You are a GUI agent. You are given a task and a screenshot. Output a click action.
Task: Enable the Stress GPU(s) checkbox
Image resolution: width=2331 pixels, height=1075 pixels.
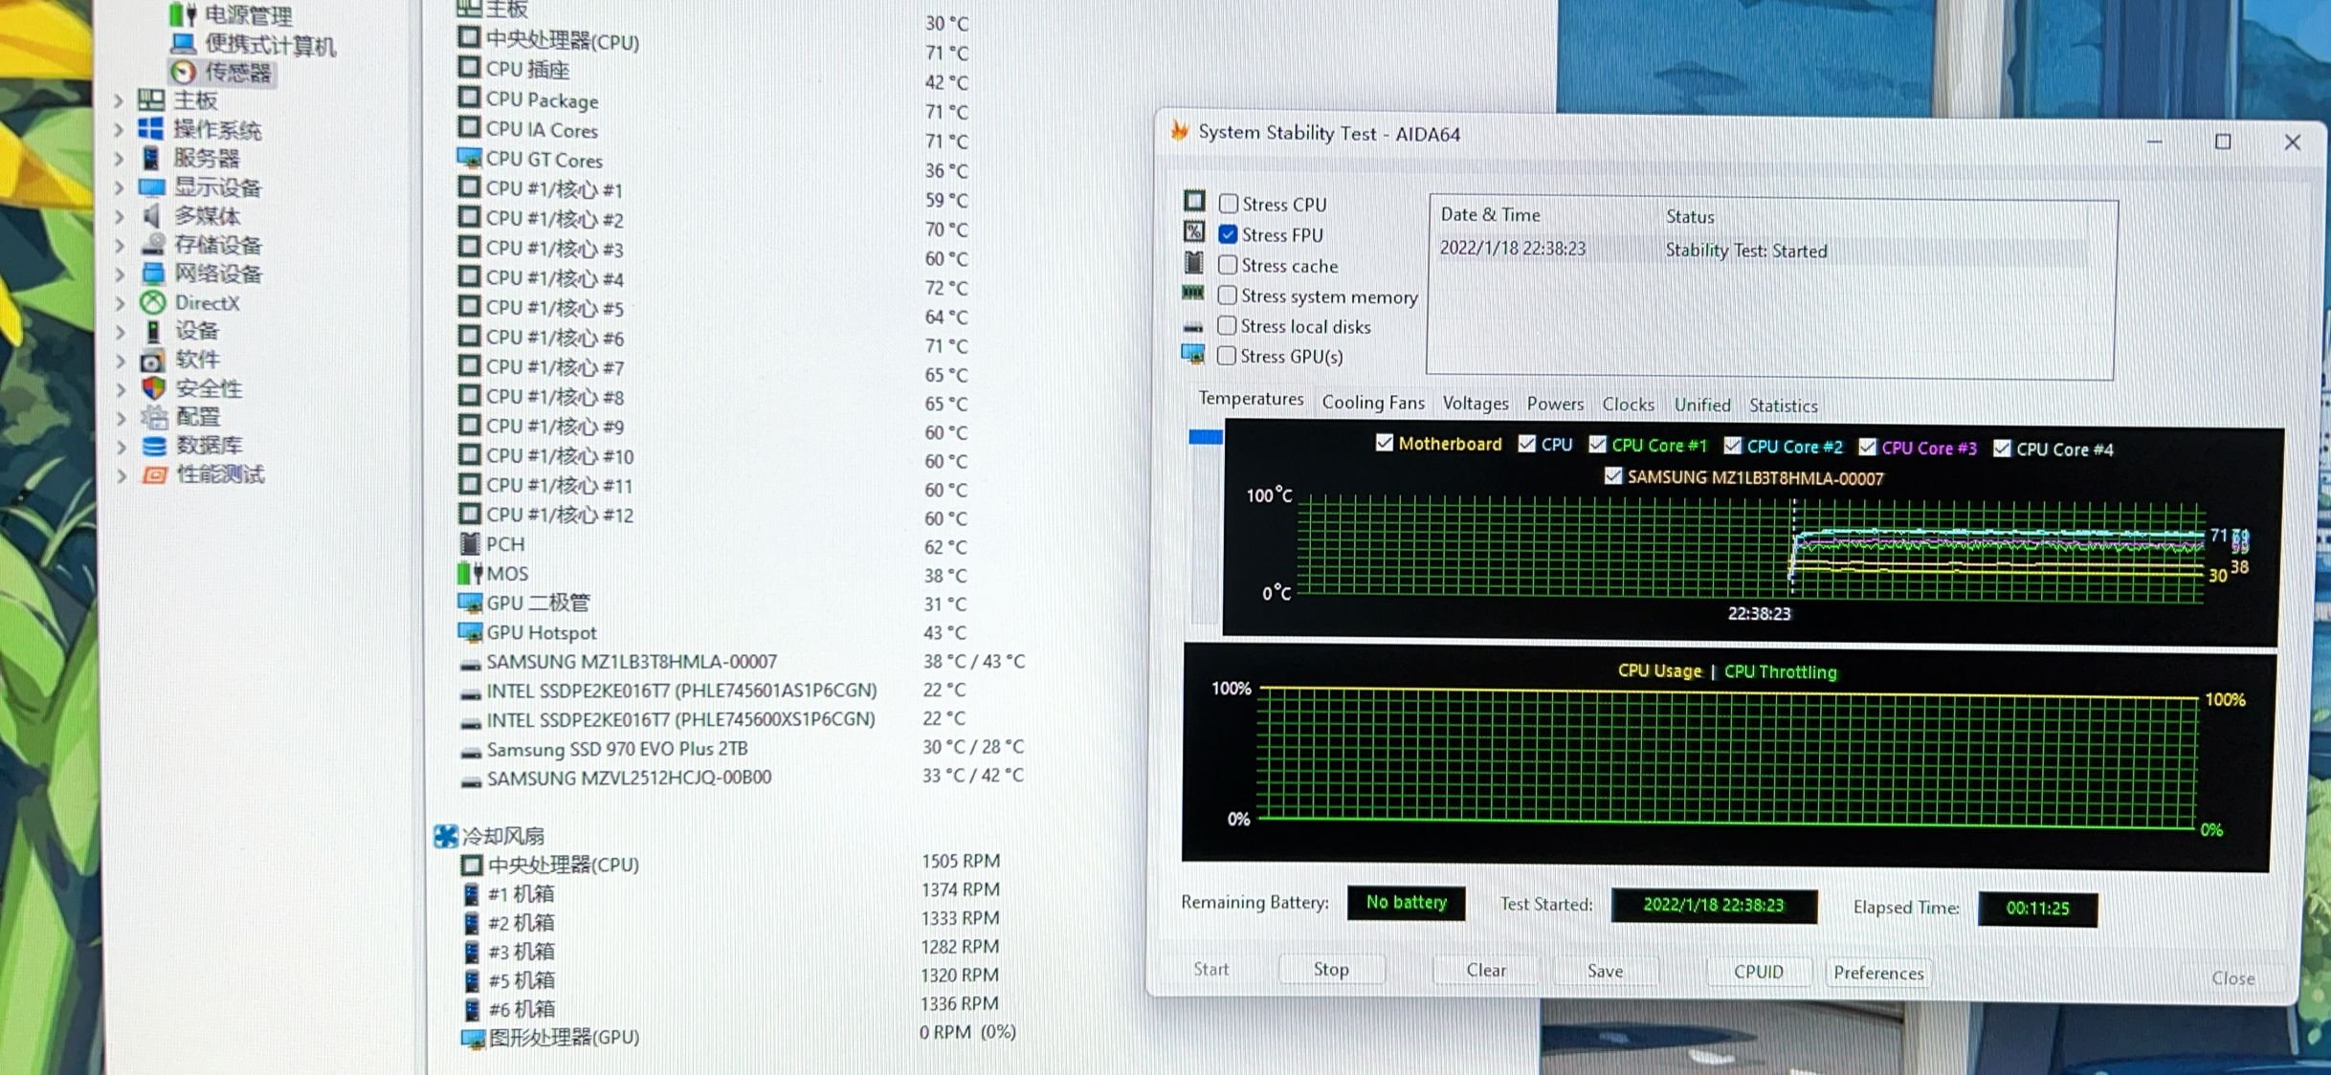coord(1227,356)
